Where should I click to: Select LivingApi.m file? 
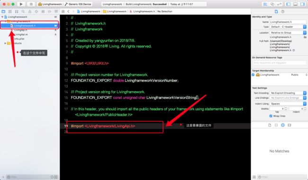pos(21,34)
